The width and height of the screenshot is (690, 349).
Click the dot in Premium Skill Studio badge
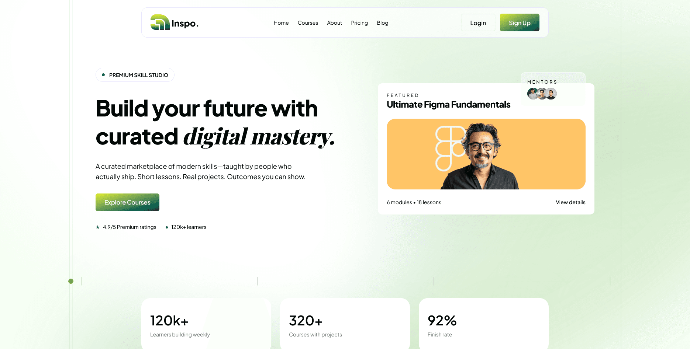coord(103,75)
